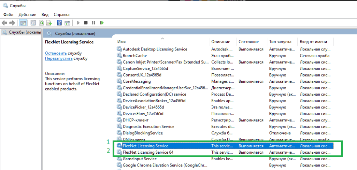357x170 pixels.
Task: Click the Export List toolbar icon
Action: (x=49, y=23)
